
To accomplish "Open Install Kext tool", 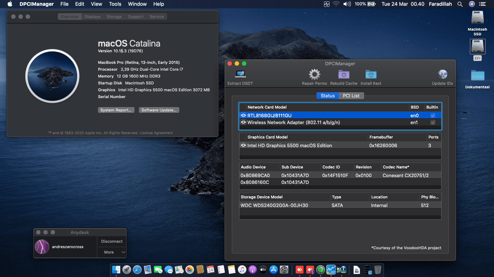I will click(x=371, y=75).
